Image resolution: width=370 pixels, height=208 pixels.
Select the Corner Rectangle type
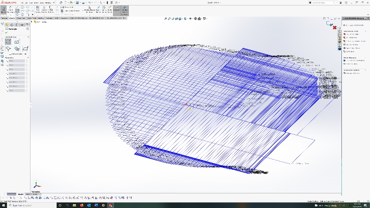coord(8,42)
